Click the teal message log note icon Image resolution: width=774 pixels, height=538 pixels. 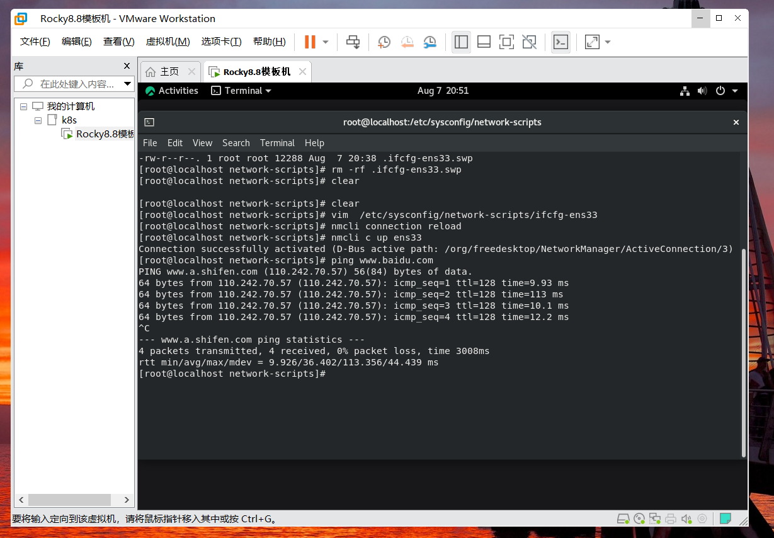pos(726,518)
